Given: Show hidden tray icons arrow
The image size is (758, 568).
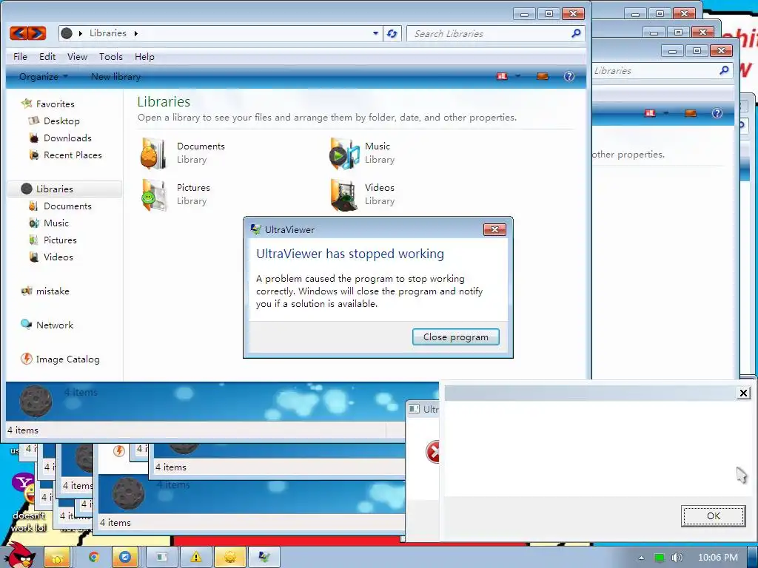Looking at the screenshot, I should click(x=641, y=558).
